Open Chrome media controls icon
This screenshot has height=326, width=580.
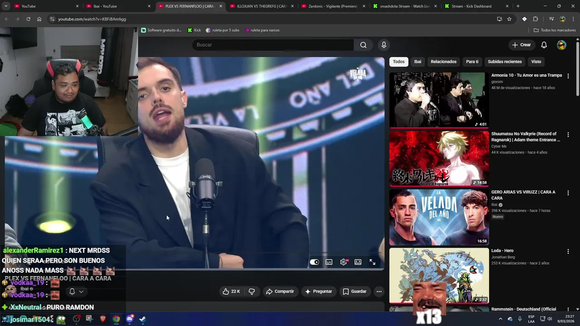[551, 19]
